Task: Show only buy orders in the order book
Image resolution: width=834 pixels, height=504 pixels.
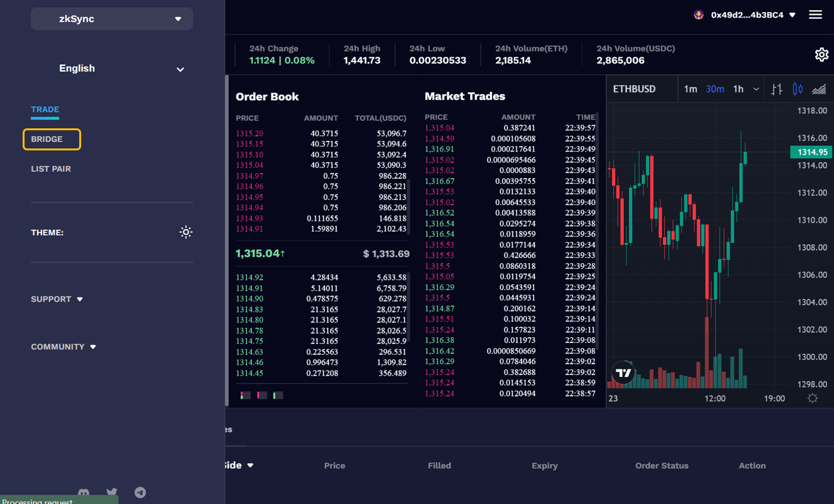Action: point(278,395)
